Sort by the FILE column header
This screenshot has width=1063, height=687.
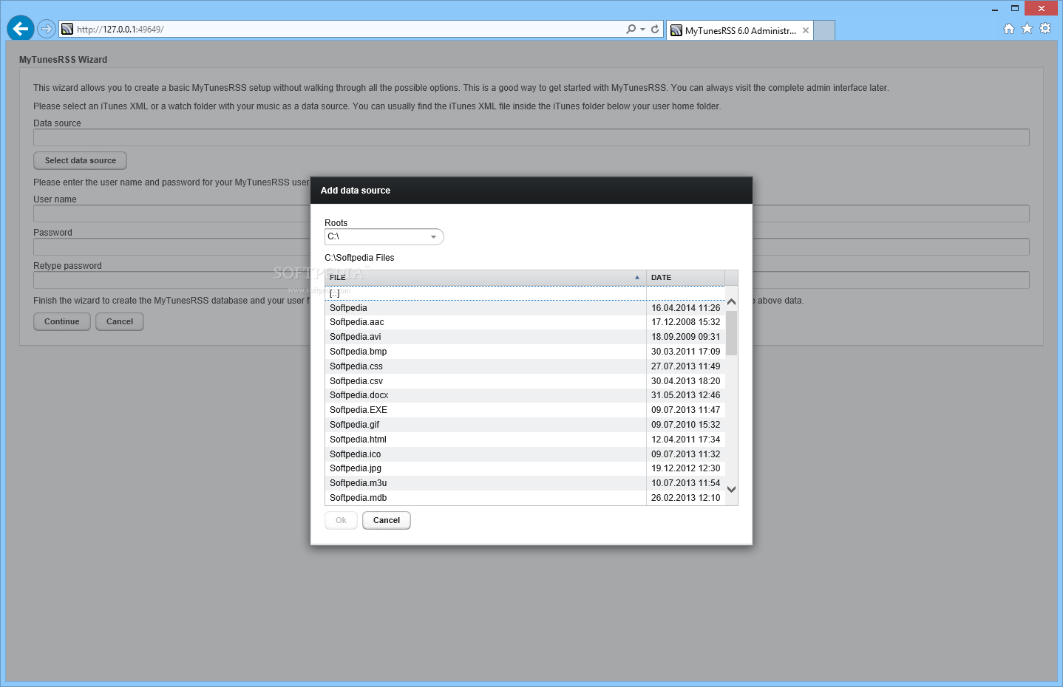pyautogui.click(x=486, y=278)
